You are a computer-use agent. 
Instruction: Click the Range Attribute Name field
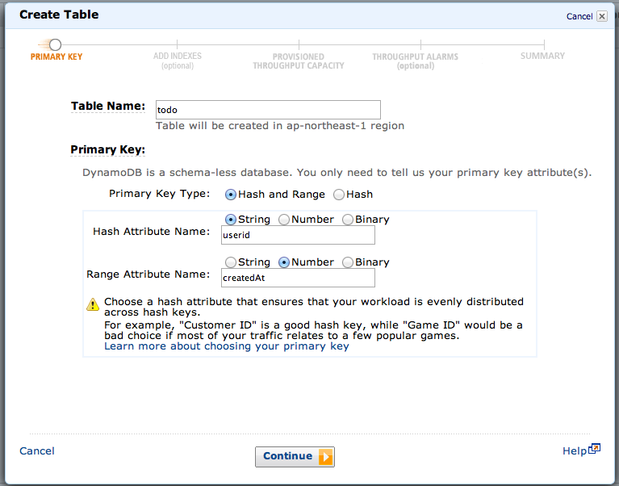298,278
